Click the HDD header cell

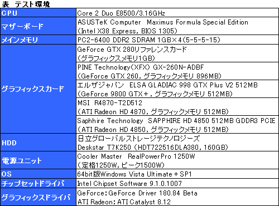pos(39,143)
